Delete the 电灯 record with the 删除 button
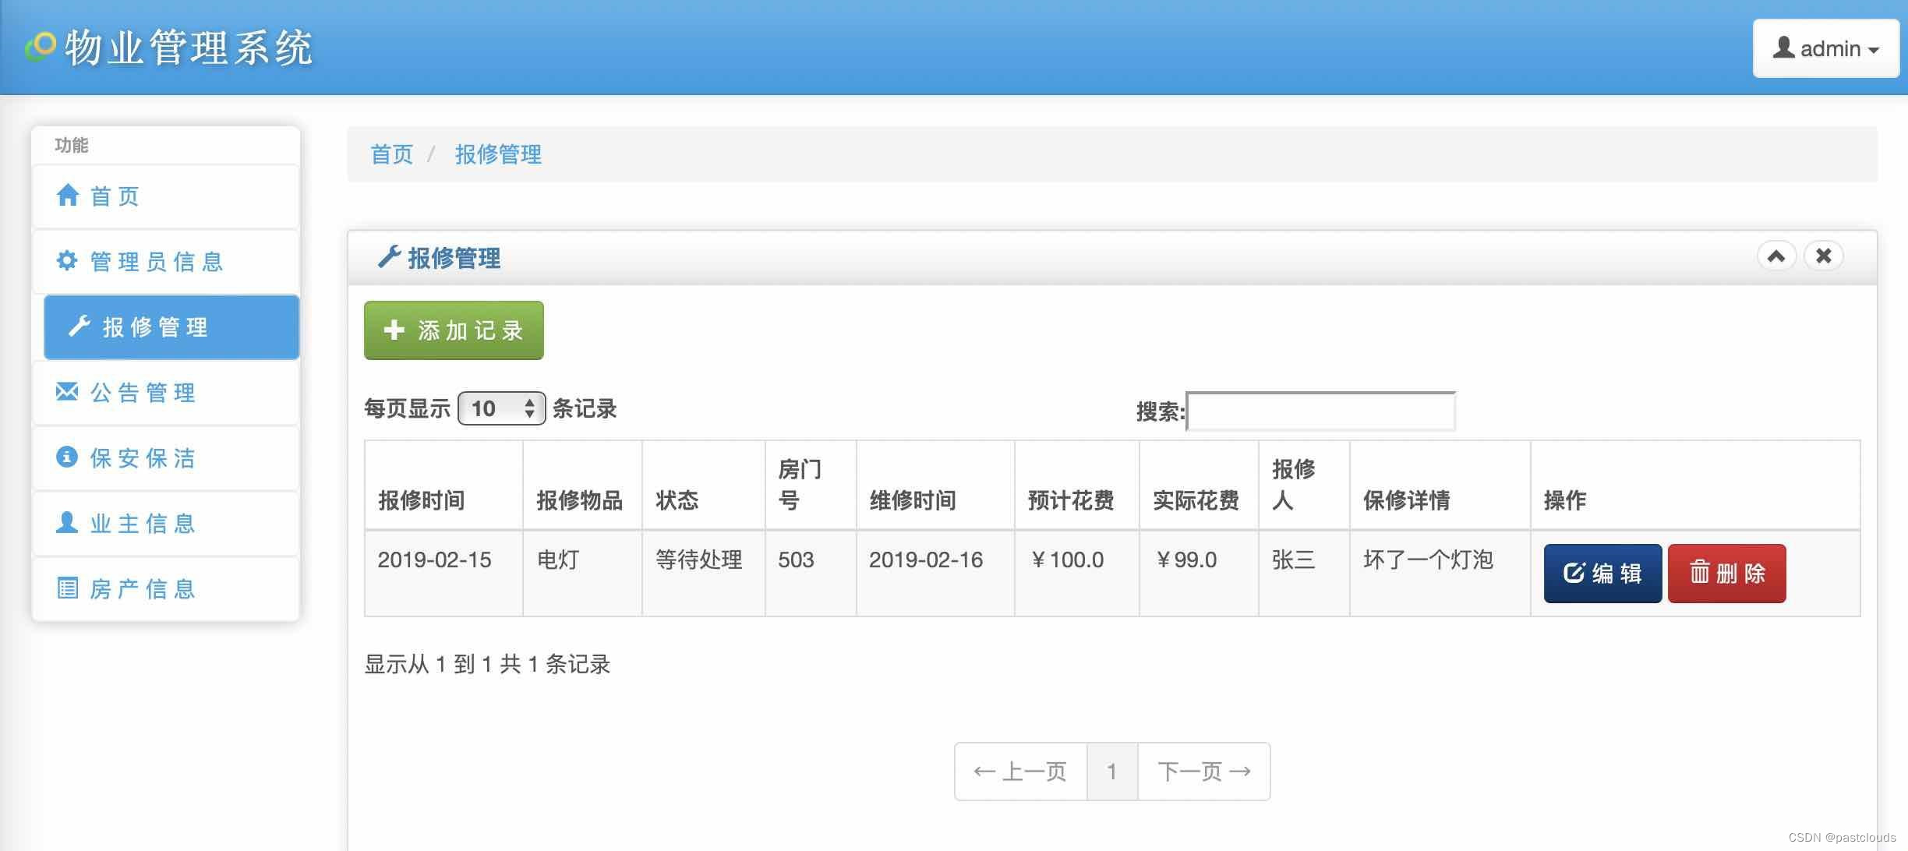 pyautogui.click(x=1726, y=574)
